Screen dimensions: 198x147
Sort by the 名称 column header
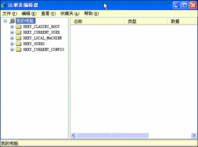97,21
